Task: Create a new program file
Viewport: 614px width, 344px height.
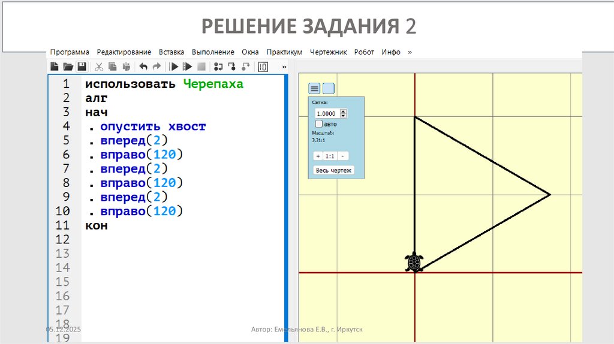Action: (55, 67)
